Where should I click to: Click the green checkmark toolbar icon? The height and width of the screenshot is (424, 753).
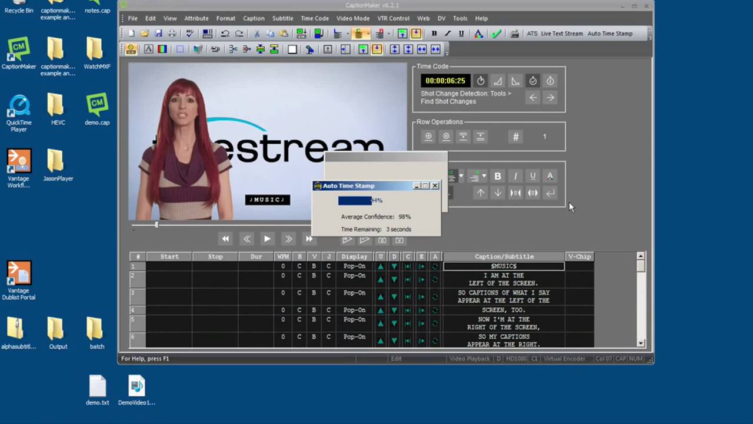497,34
